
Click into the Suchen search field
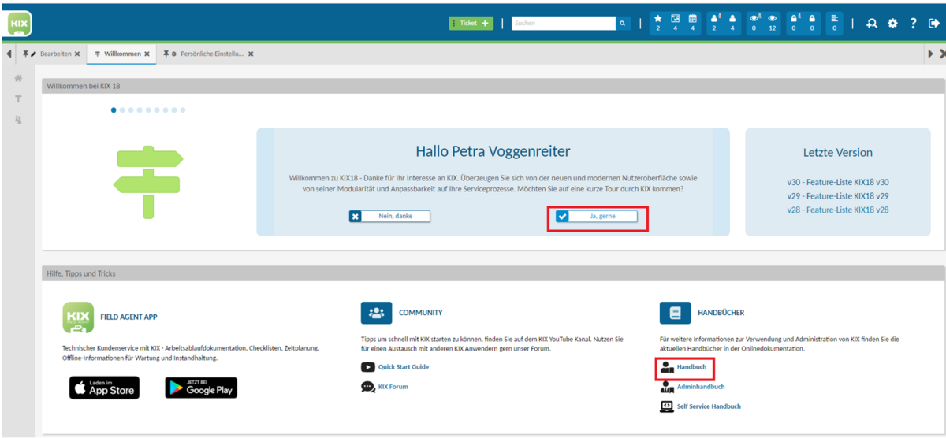coord(563,24)
